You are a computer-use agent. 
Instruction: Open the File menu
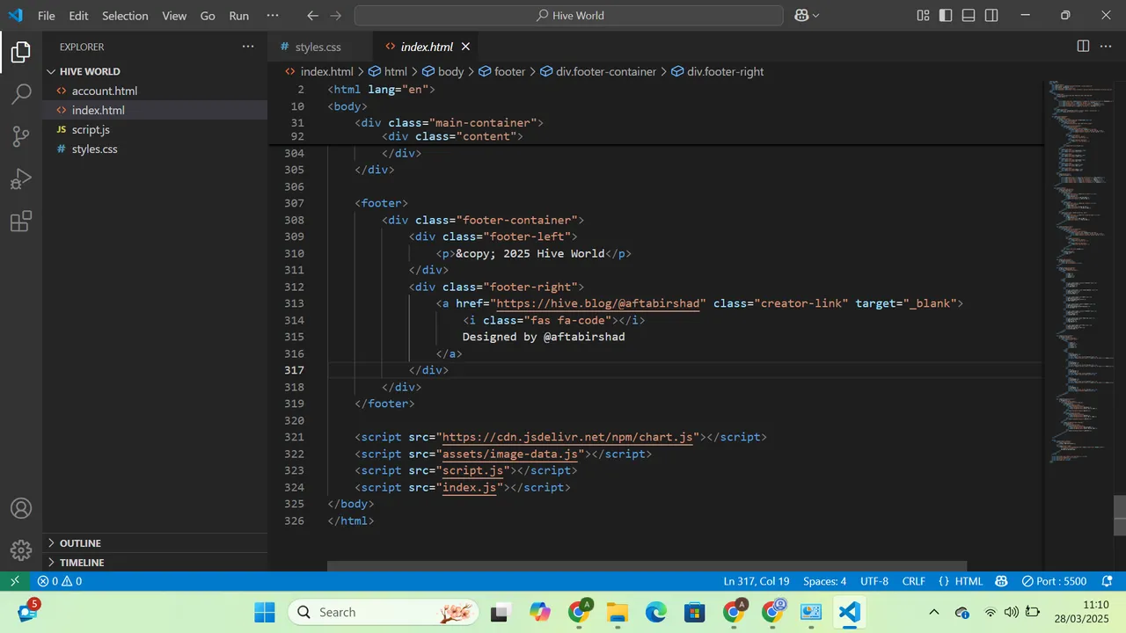(47, 16)
